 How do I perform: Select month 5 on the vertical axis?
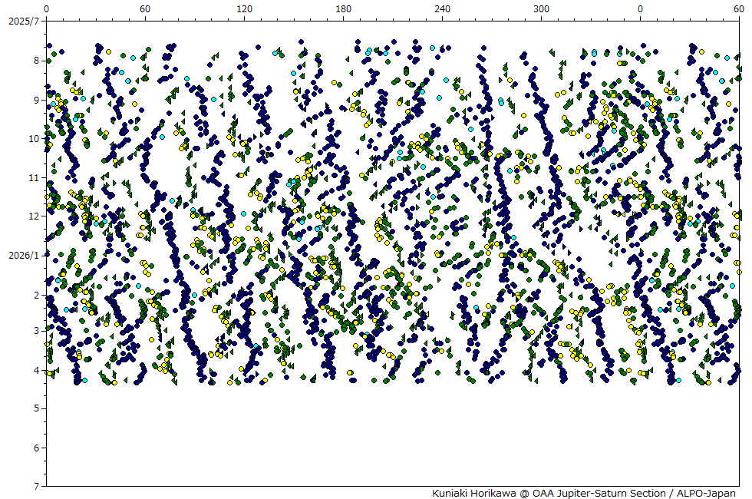tap(35, 409)
